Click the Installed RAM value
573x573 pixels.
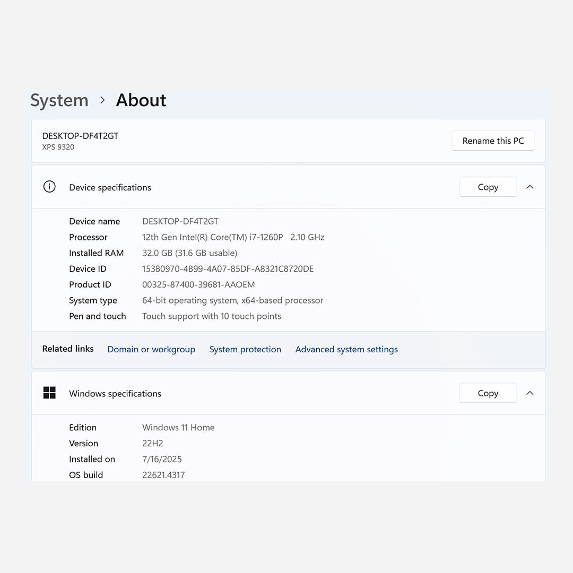(x=189, y=253)
